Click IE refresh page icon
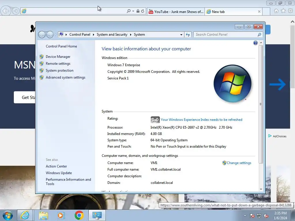 coord(143,11)
